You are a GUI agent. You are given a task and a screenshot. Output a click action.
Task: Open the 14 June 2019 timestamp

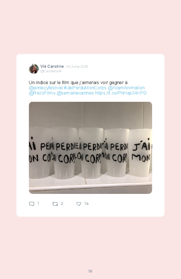tap(77, 67)
